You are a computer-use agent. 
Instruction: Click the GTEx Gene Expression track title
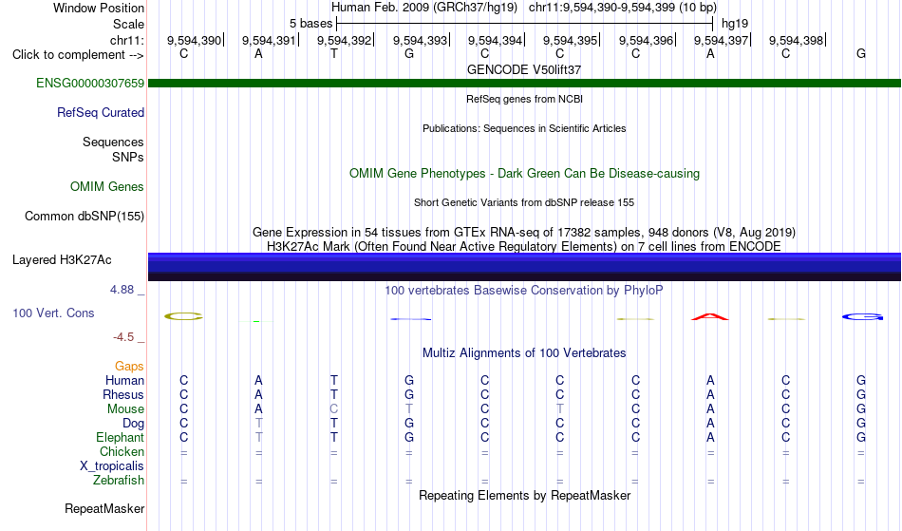pyautogui.click(x=524, y=233)
